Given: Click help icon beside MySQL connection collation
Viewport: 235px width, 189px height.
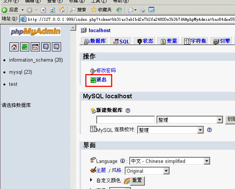Looking at the screenshot, I should coord(209,130).
